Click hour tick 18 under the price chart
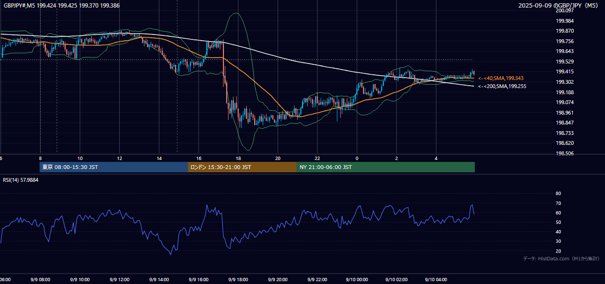Viewport: 605px width, 284px height. pyautogui.click(x=238, y=159)
